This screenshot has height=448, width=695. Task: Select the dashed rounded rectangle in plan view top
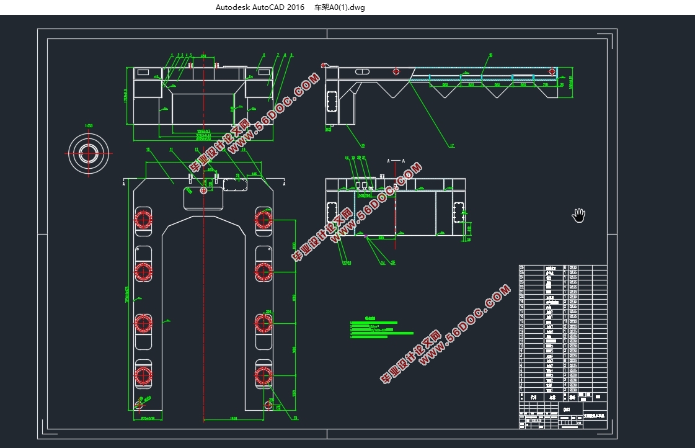point(235,184)
